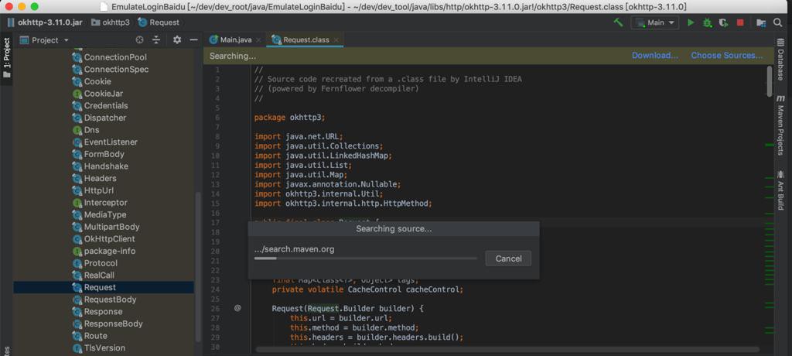792x356 pixels.
Task: Select ConnectionSpec class in tree
Action: tap(111, 70)
